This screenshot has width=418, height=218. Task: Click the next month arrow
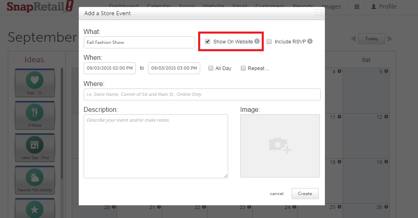[390, 39]
